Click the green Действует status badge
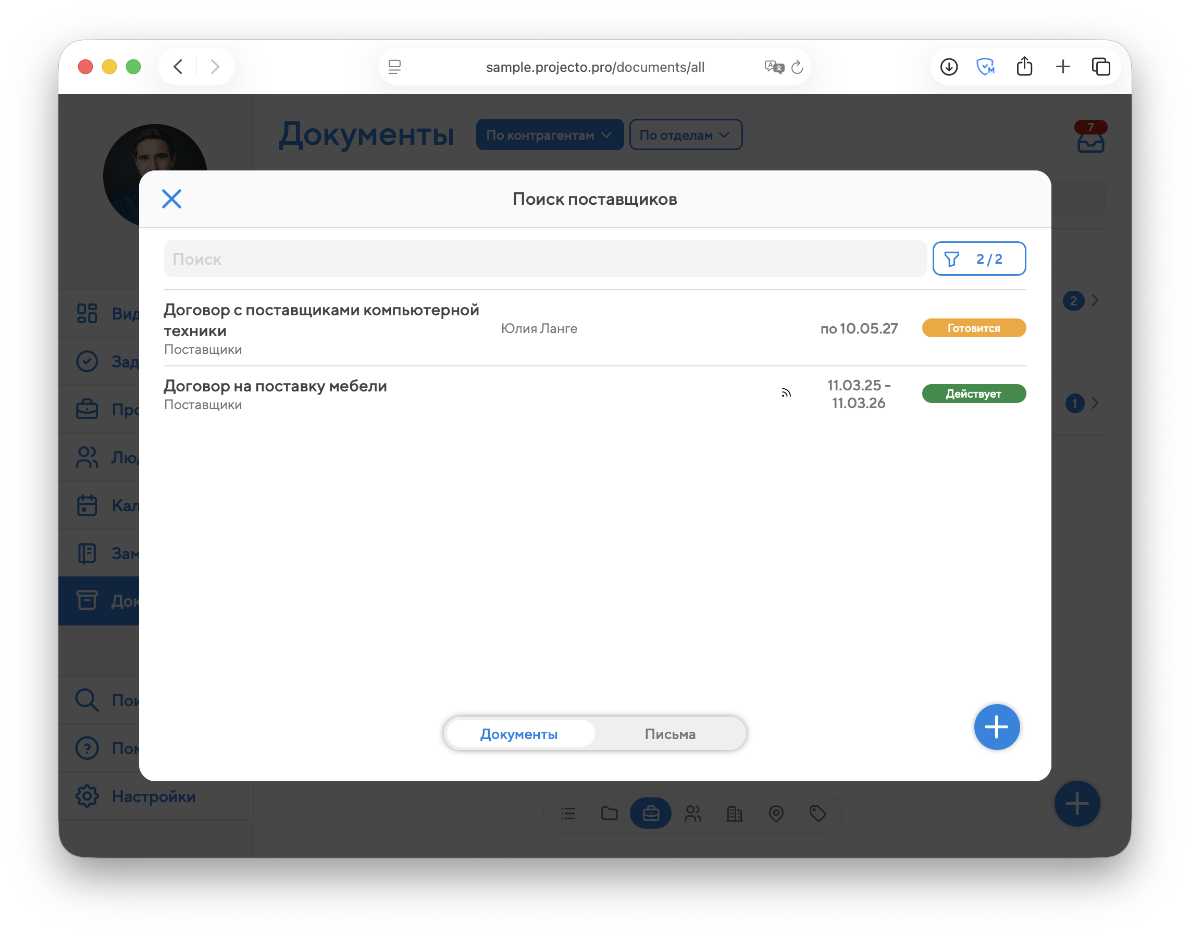Viewport: 1190px width, 935px height. (973, 393)
